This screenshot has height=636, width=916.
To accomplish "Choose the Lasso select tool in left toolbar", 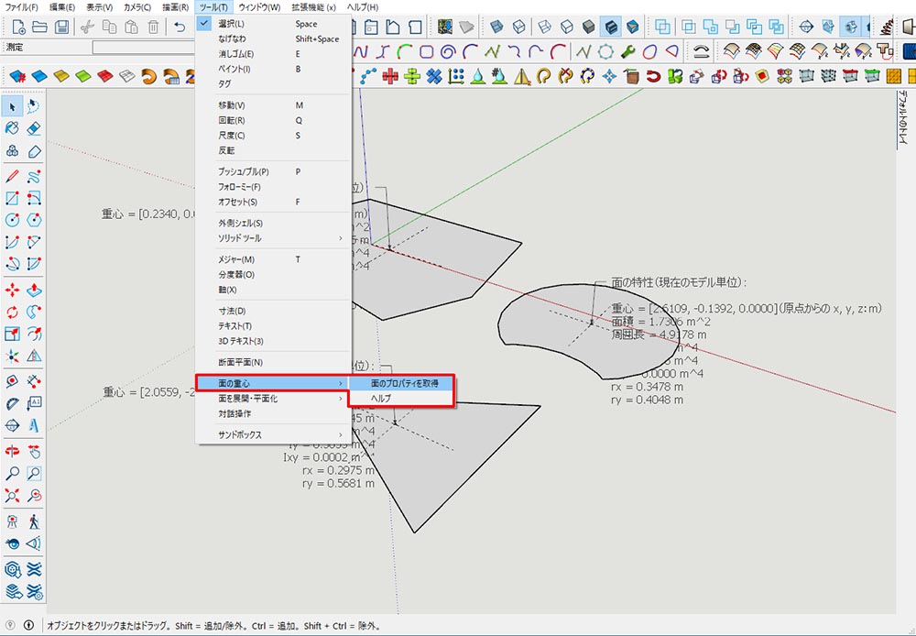I will pyautogui.click(x=34, y=106).
